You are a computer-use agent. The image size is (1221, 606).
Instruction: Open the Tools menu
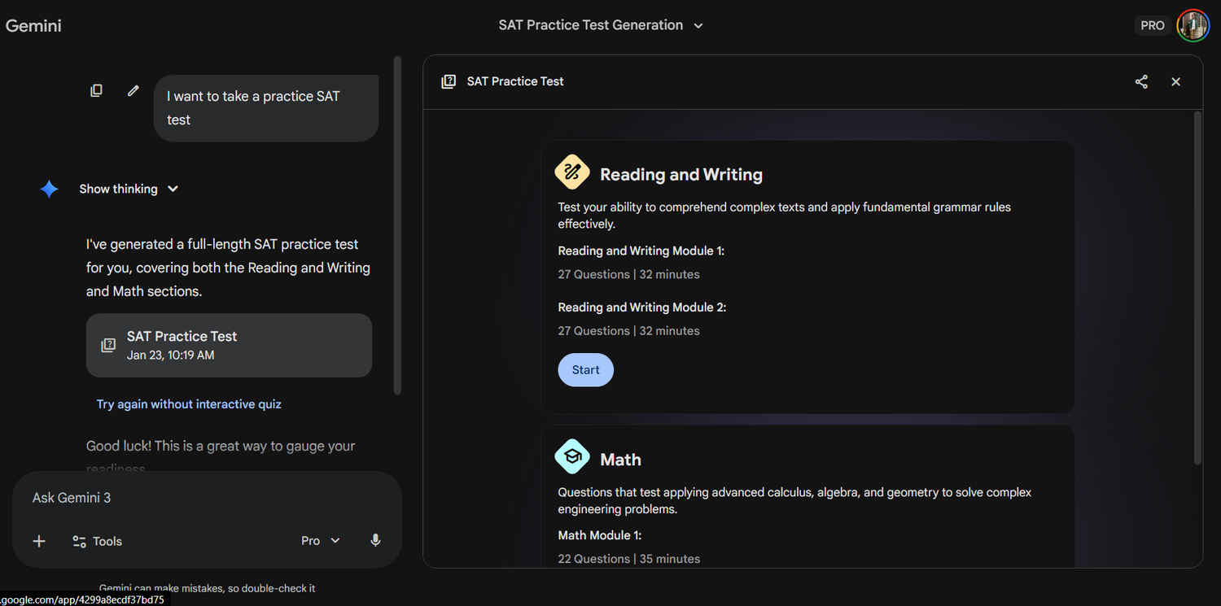point(97,542)
